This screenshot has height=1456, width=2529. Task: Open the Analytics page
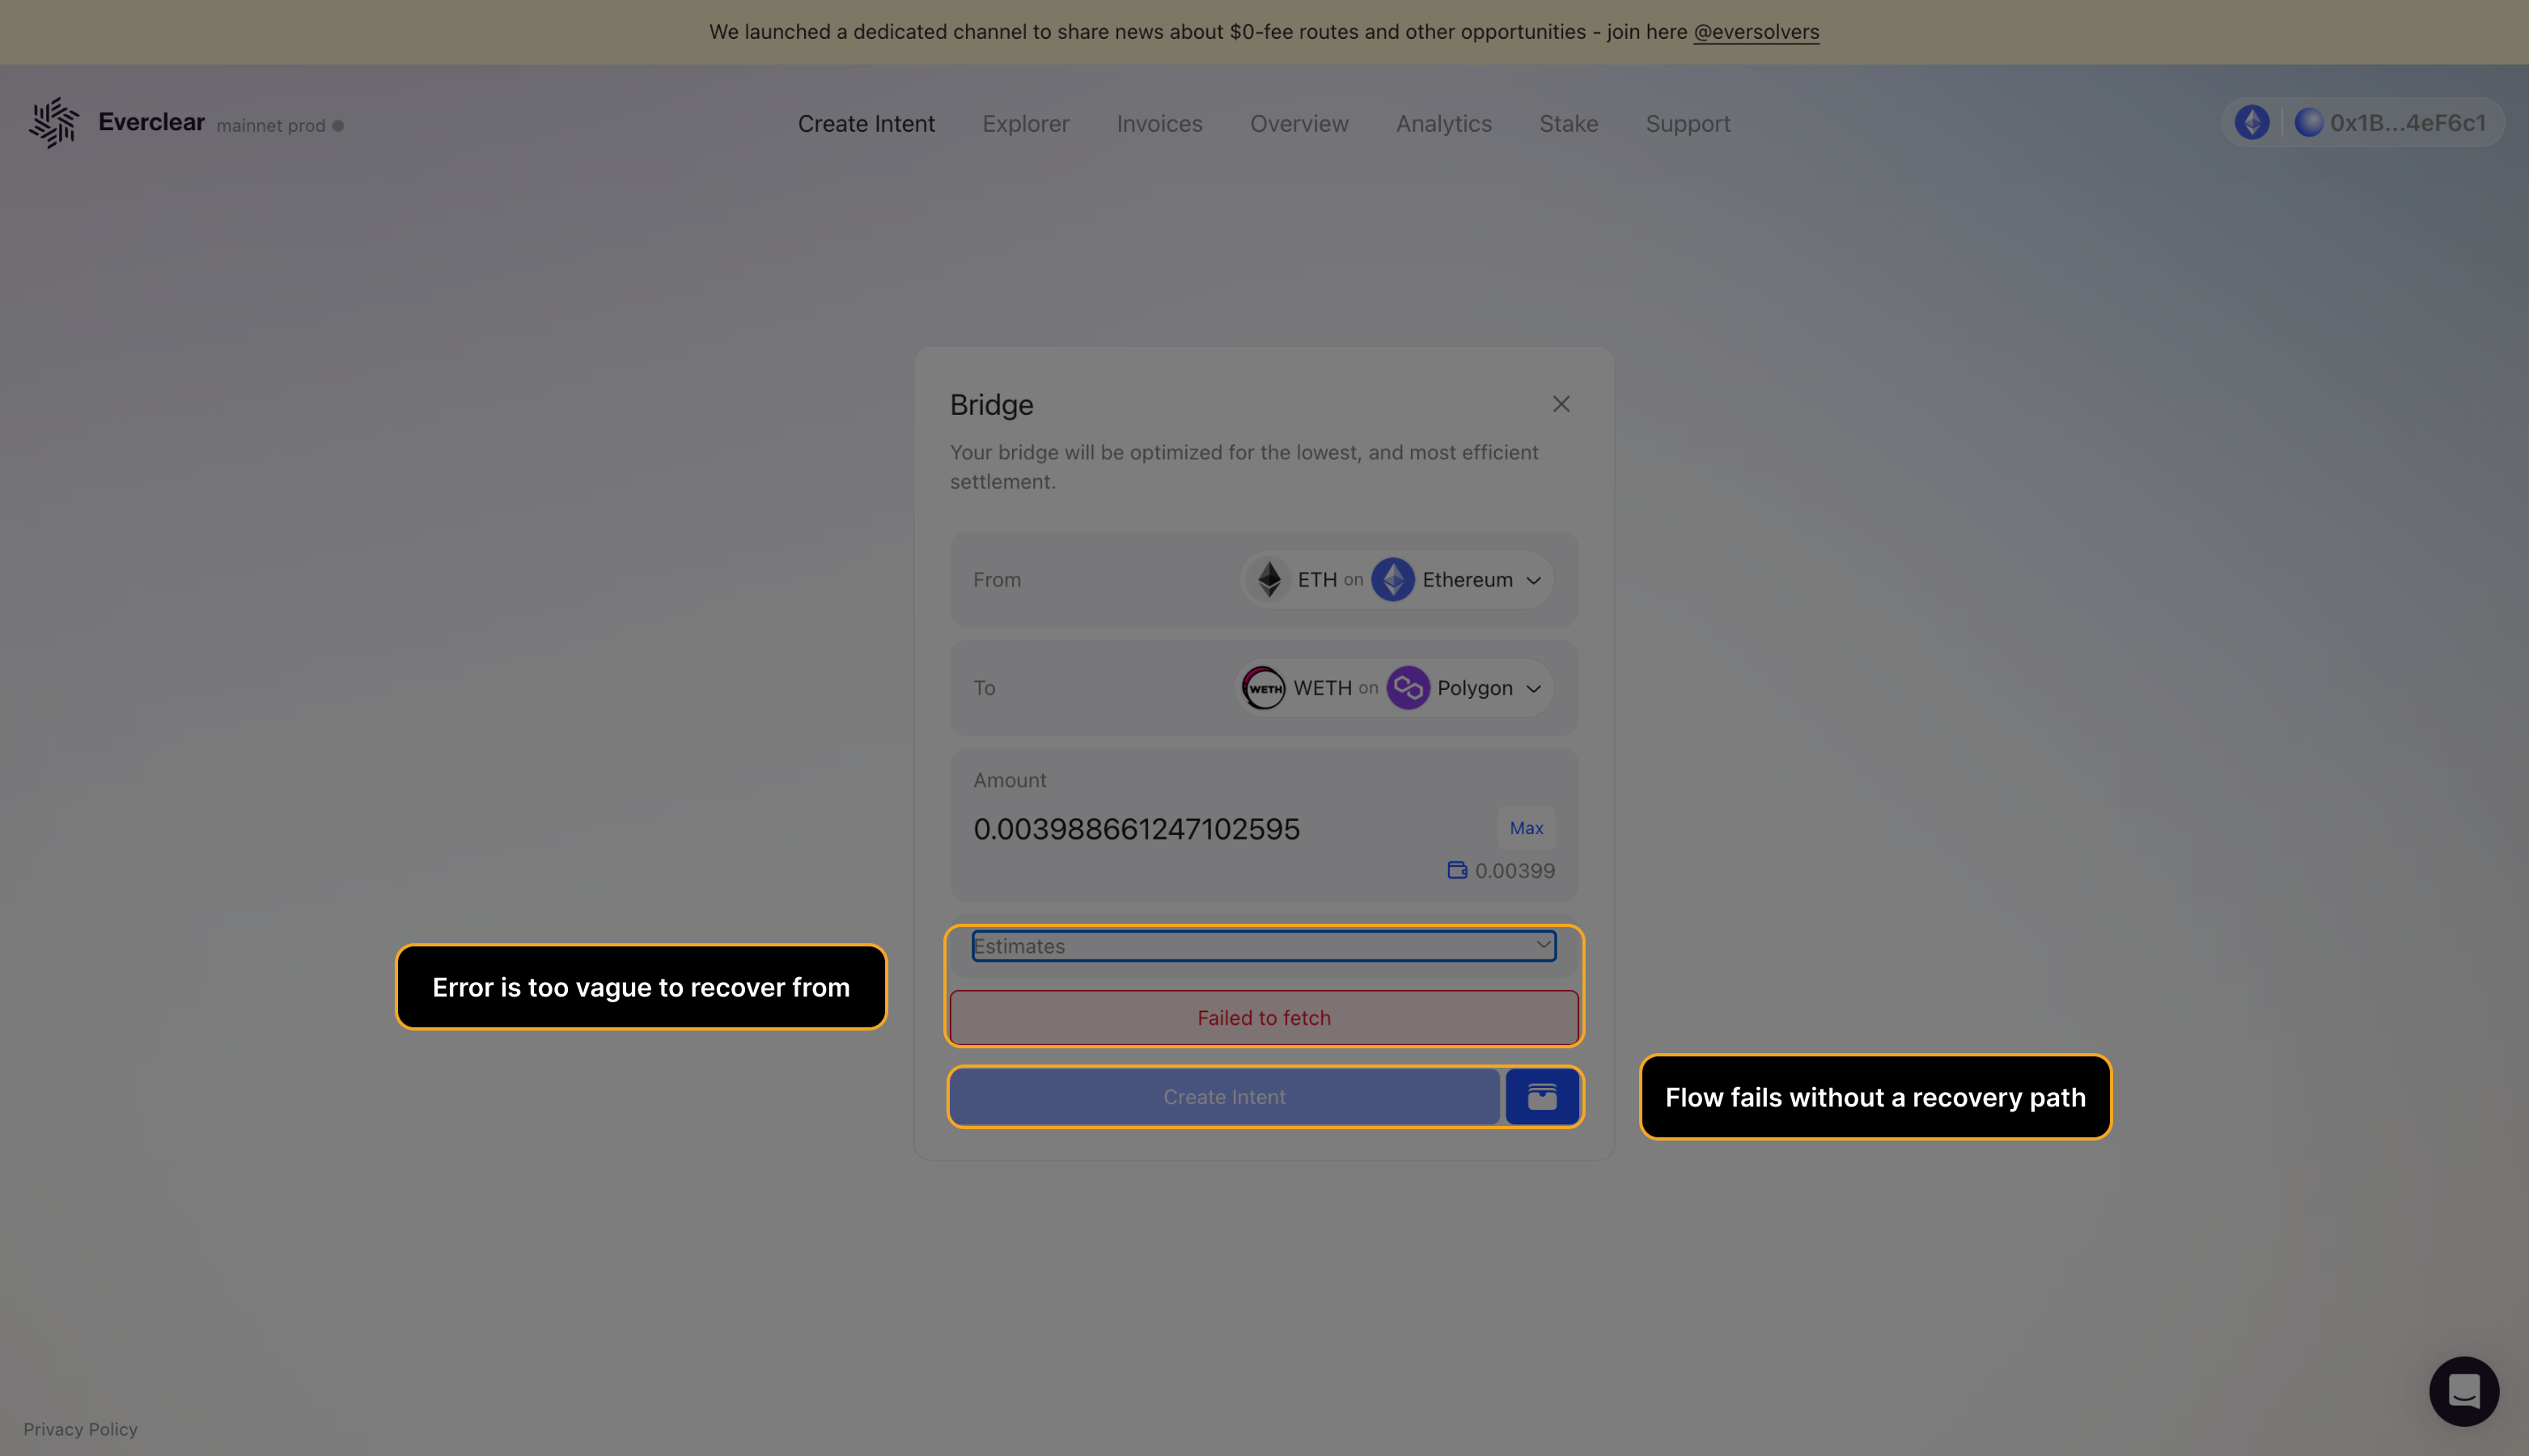pos(1443,124)
